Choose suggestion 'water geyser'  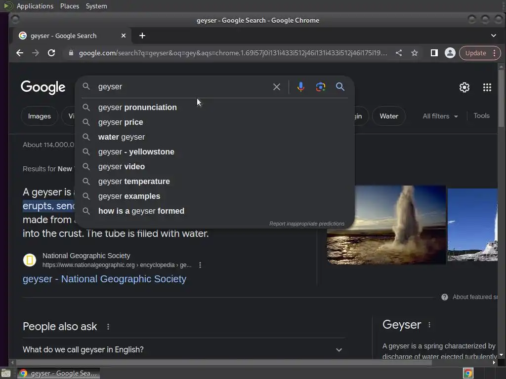pyautogui.click(x=214, y=137)
